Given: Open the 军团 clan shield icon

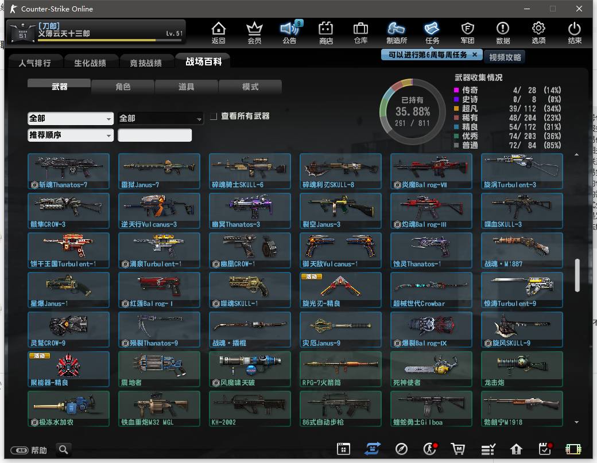Looking at the screenshot, I should tap(467, 33).
